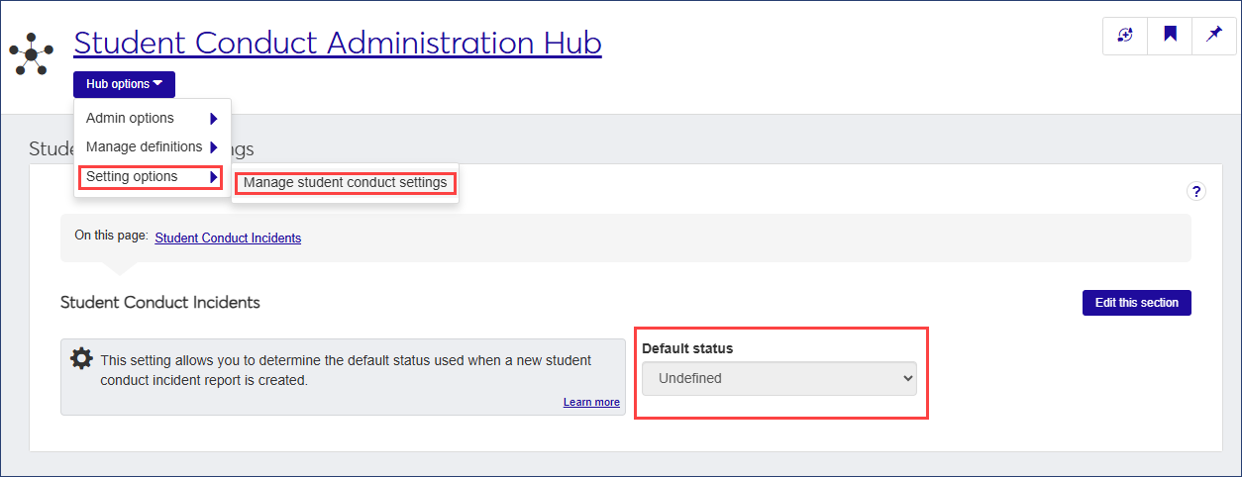Click the help question mark icon

coord(1195,192)
